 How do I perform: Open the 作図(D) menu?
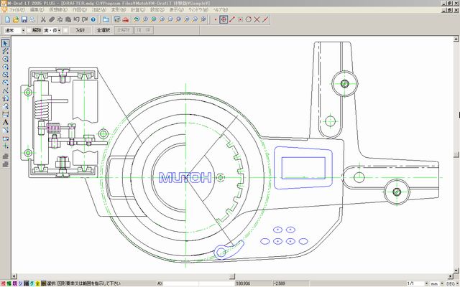[x=80, y=9]
